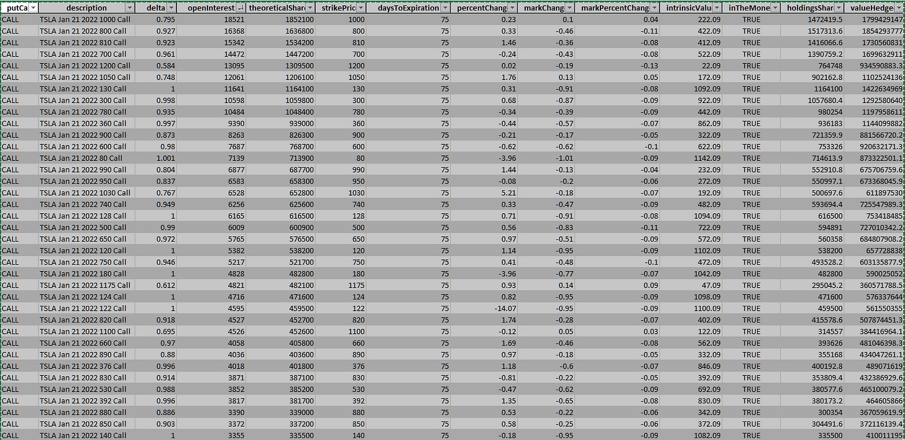The height and width of the screenshot is (440, 905).
Task: Click intrinsic value 222.09
Action: click(708, 20)
